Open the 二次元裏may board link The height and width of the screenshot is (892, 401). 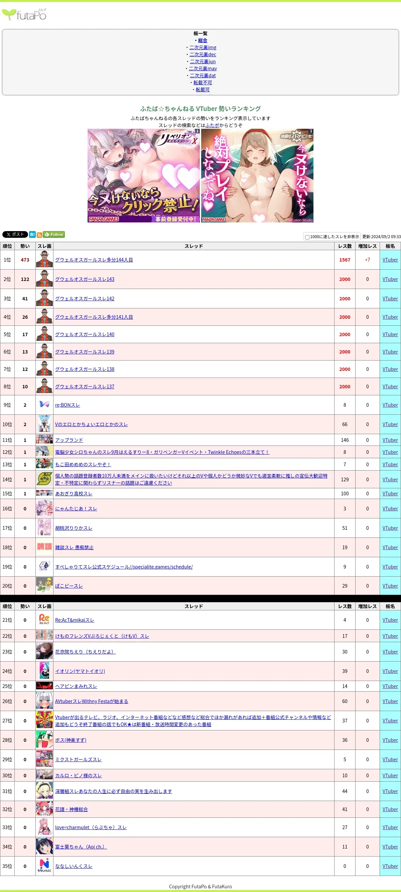click(x=203, y=69)
